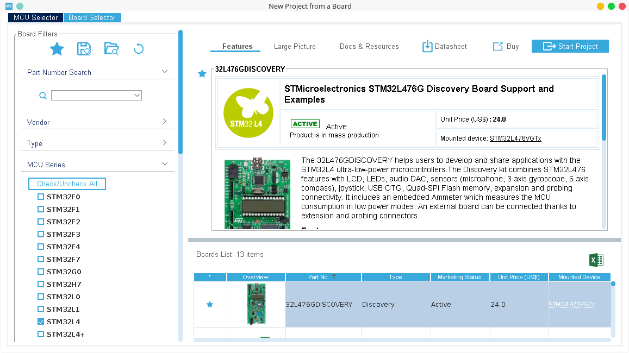This screenshot has width=629, height=353.
Task: Expand the Type filter section
Action: tap(165, 143)
